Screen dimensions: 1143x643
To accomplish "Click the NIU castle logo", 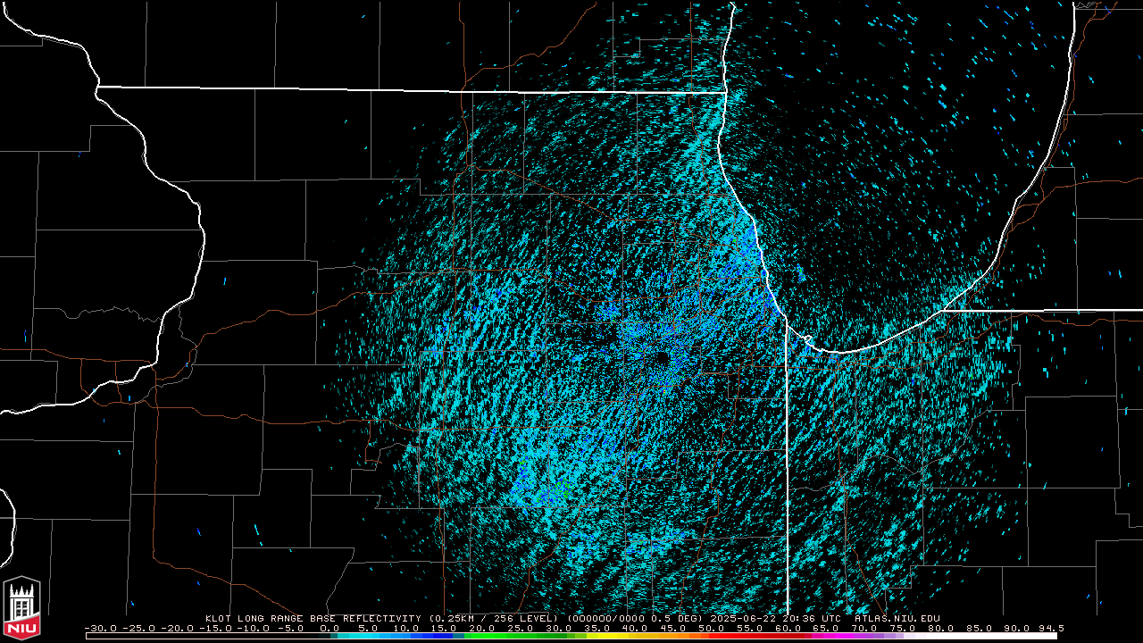I will coord(21,608).
